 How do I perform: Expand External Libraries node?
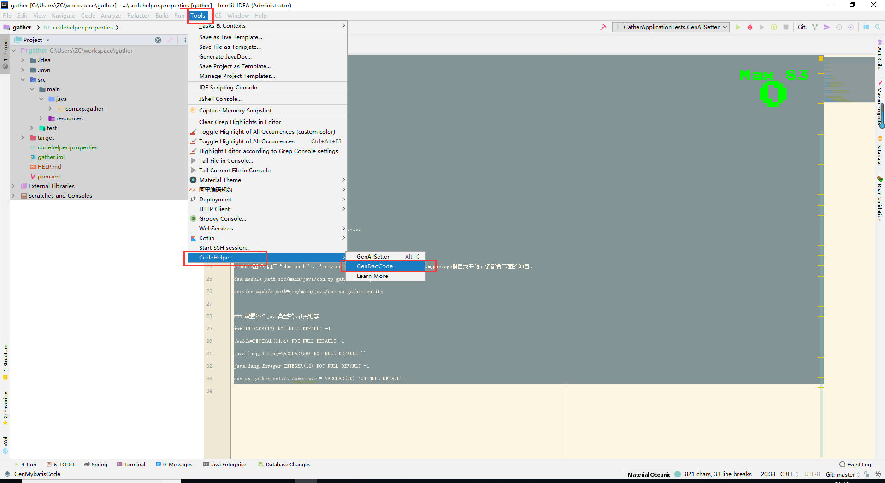pyautogui.click(x=13, y=186)
